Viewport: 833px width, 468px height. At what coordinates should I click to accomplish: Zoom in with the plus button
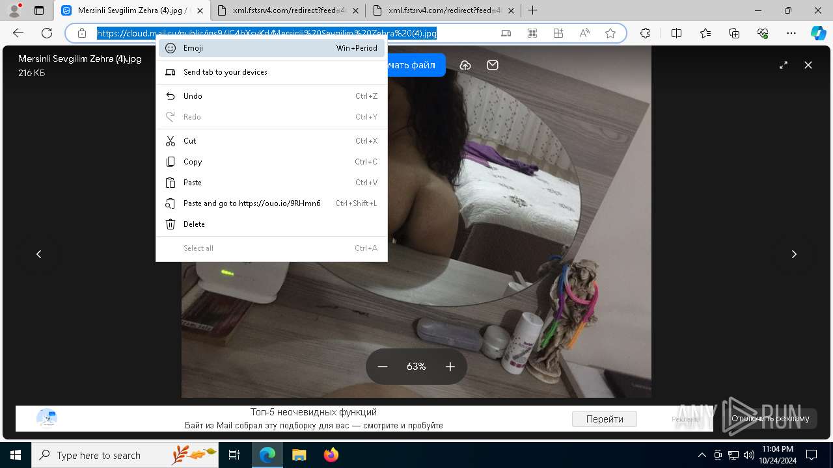point(450,367)
